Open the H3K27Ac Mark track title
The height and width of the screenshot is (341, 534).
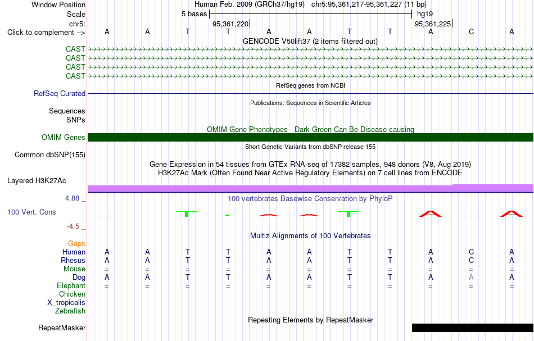click(x=310, y=172)
